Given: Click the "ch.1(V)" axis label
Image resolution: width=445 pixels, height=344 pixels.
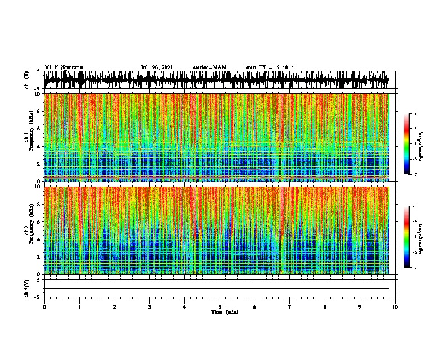Looking at the screenshot, I should pos(27,80).
